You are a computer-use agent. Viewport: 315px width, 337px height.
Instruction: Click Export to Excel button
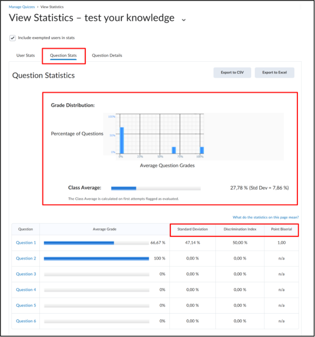coord(275,72)
